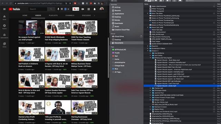Open Subscriptions in YouTube sidebar

coord(4,36)
